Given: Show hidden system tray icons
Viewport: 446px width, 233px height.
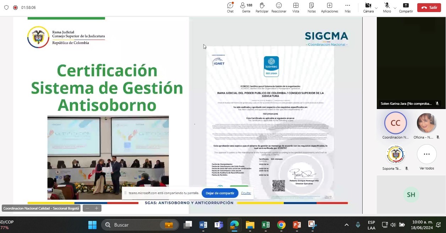Looking at the screenshot, I should [x=347, y=225].
